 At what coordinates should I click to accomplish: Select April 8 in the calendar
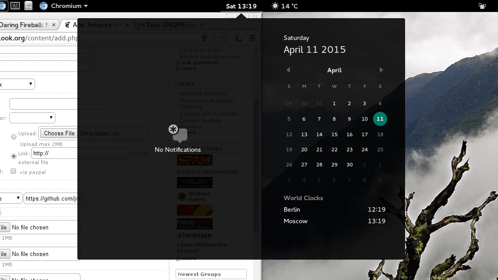coord(334,119)
